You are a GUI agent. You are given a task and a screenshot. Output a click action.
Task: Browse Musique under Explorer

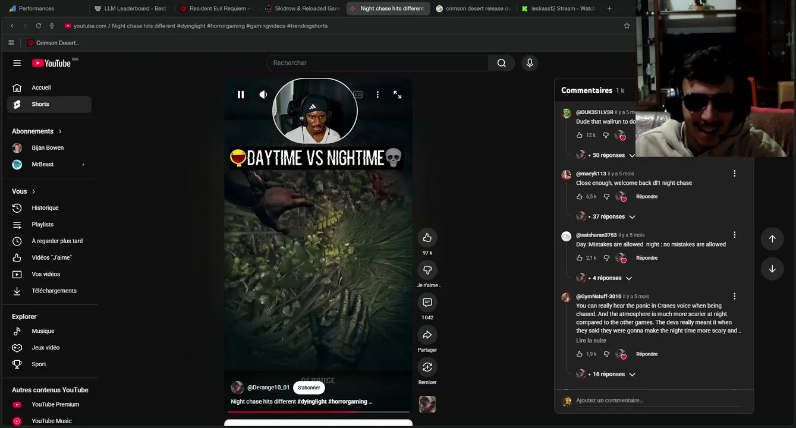pyautogui.click(x=49, y=331)
